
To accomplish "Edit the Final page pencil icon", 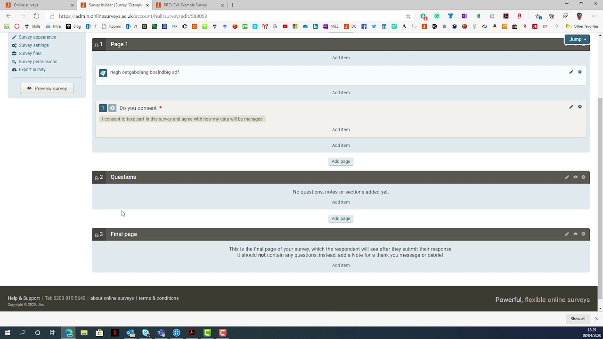I will 567,234.
